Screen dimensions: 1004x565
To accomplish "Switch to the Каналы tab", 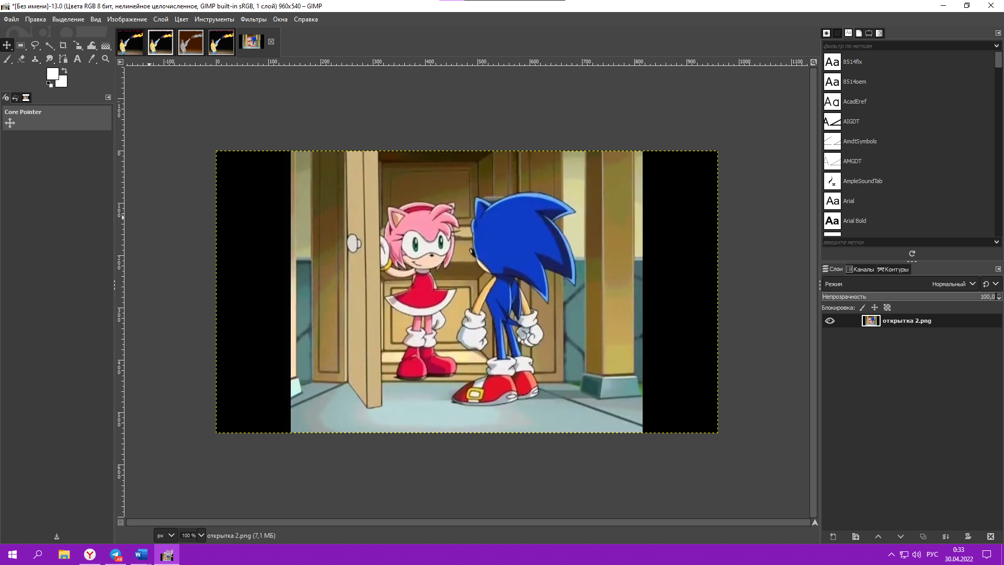I will coord(860,269).
